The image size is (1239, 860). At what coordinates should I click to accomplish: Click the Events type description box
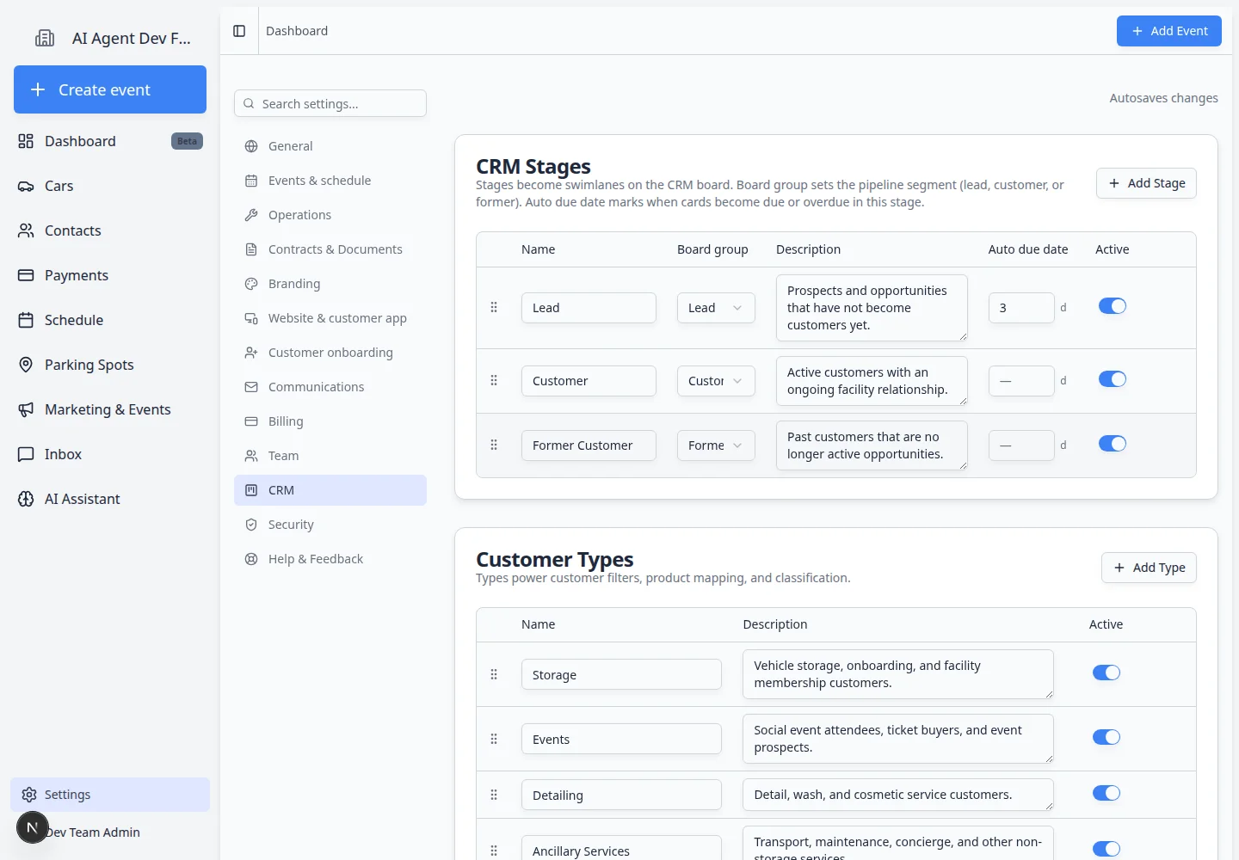click(898, 739)
